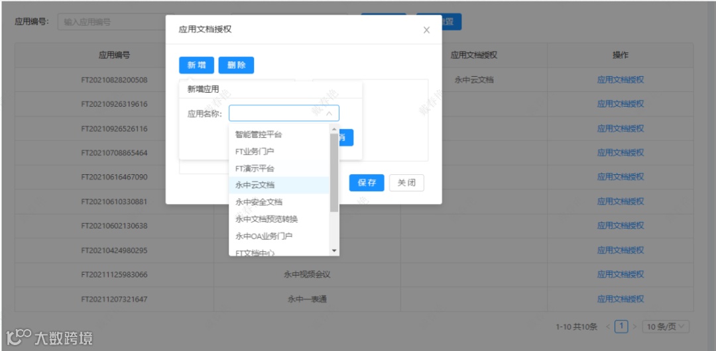Click 应用文档授权 link for FT20210610330881
The image size is (716, 351).
pos(620,201)
